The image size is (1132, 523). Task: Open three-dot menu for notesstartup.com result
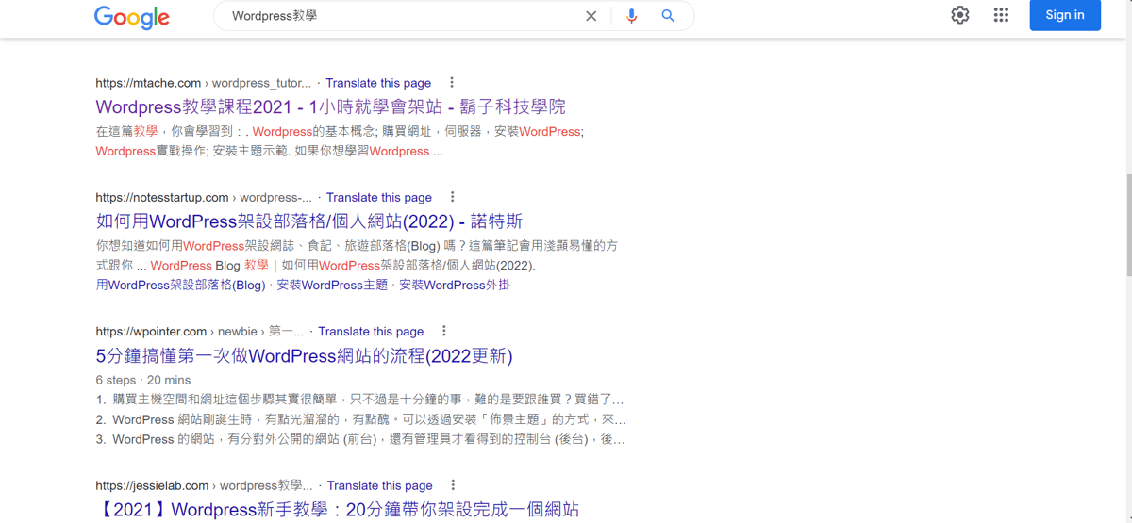click(452, 197)
